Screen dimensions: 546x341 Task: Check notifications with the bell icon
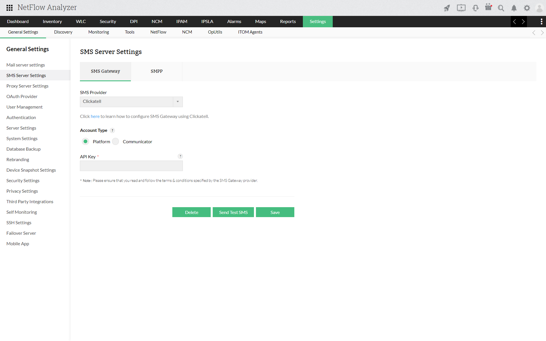514,8
